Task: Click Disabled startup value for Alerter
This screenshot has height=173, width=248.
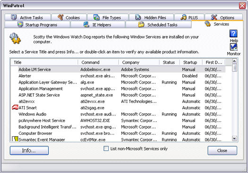Action: (x=189, y=76)
